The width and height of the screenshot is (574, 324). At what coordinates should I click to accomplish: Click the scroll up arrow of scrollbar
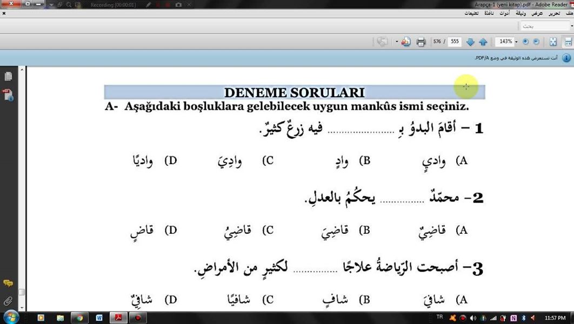click(22, 70)
